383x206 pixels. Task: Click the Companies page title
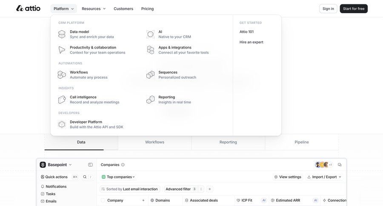coord(110,165)
